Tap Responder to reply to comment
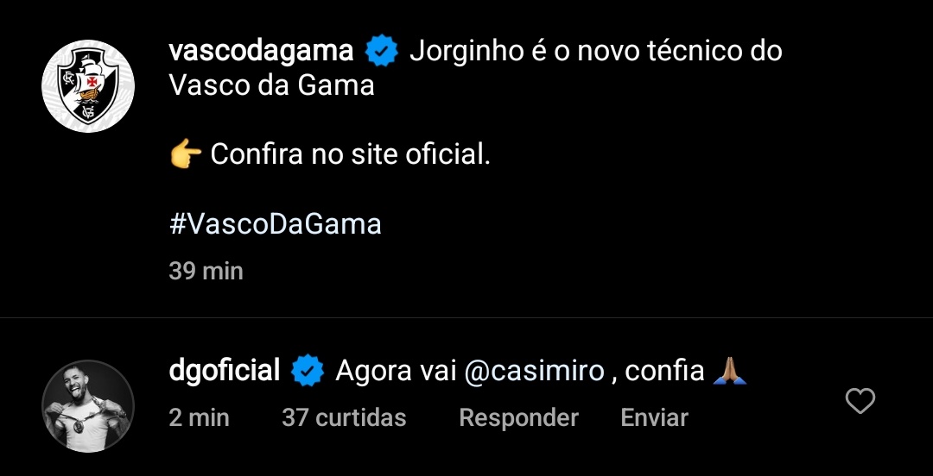The height and width of the screenshot is (476, 933). point(518,418)
